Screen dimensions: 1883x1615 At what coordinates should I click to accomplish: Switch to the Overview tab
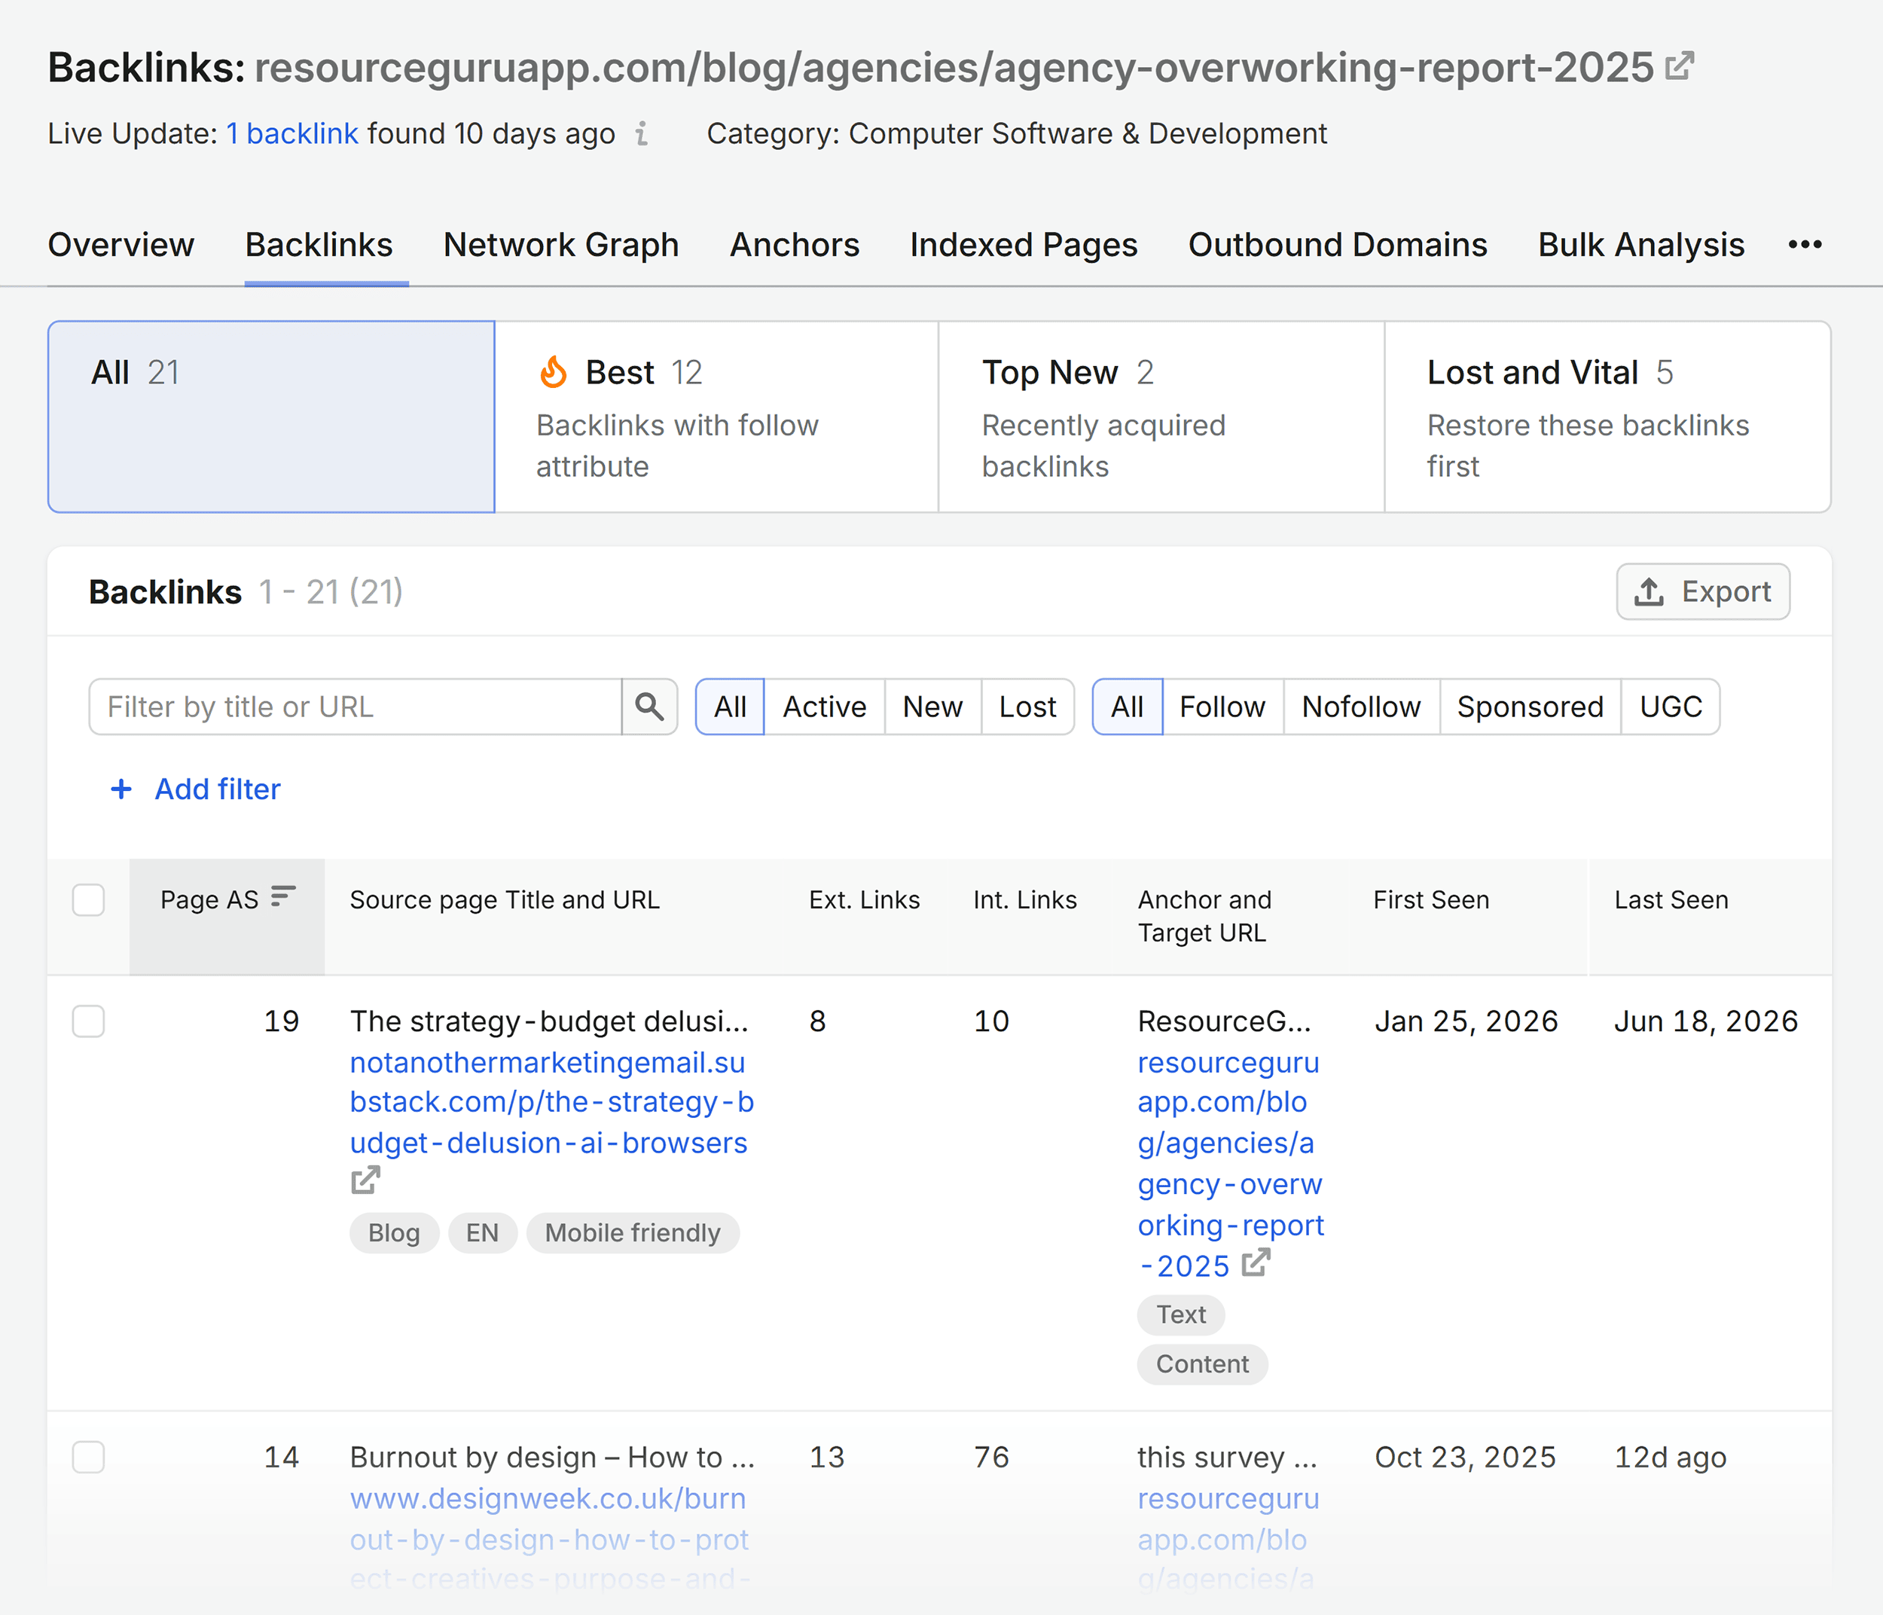[x=121, y=245]
